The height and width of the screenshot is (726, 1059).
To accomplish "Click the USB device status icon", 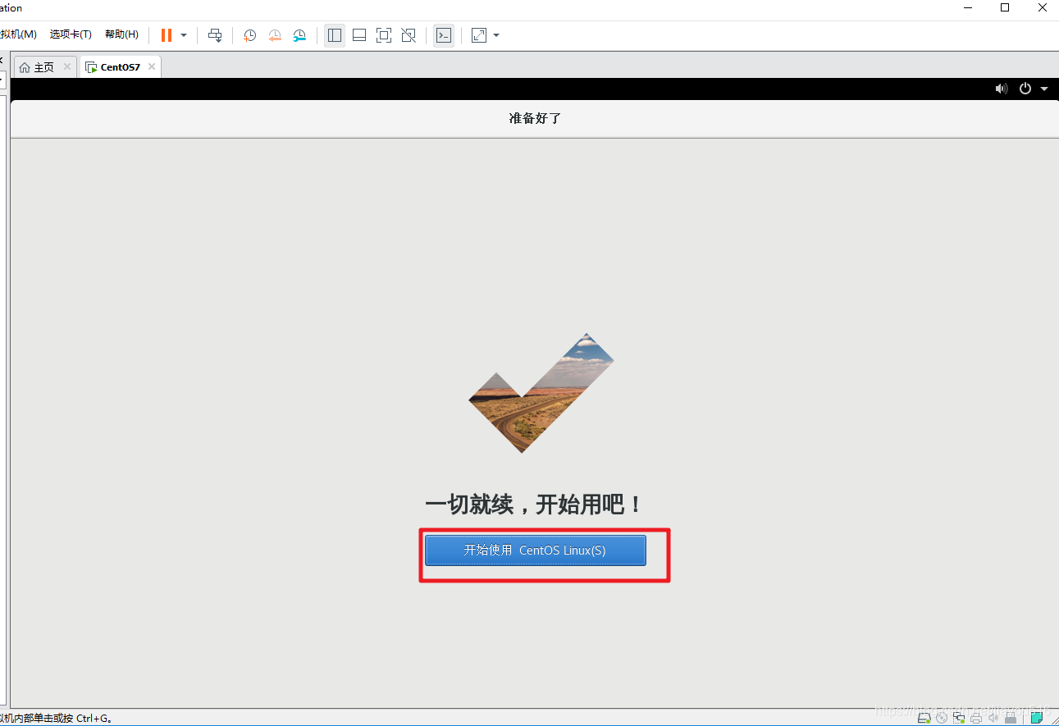I will tap(1011, 718).
